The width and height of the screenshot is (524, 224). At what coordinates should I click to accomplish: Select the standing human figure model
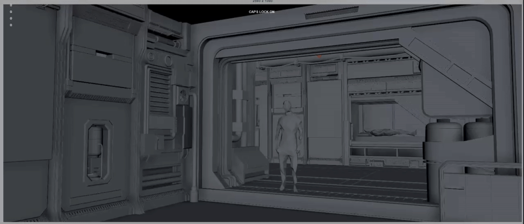point(289,146)
